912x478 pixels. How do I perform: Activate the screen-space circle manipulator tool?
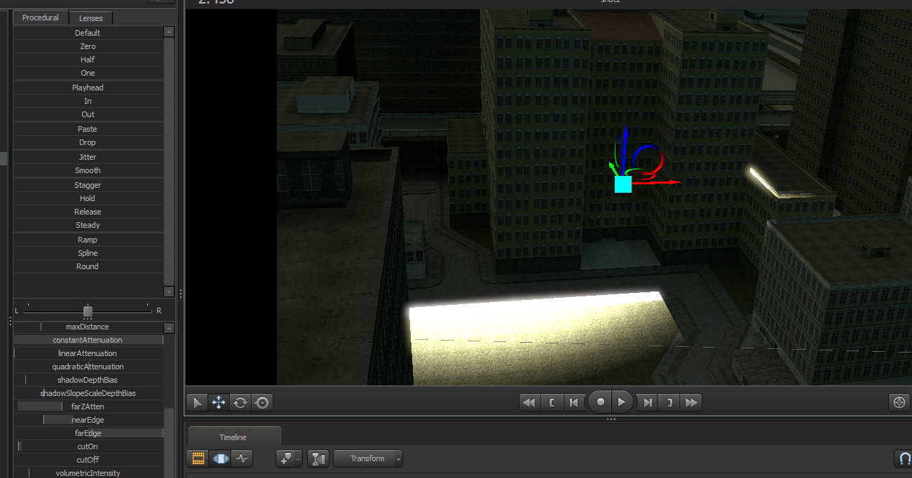(262, 402)
